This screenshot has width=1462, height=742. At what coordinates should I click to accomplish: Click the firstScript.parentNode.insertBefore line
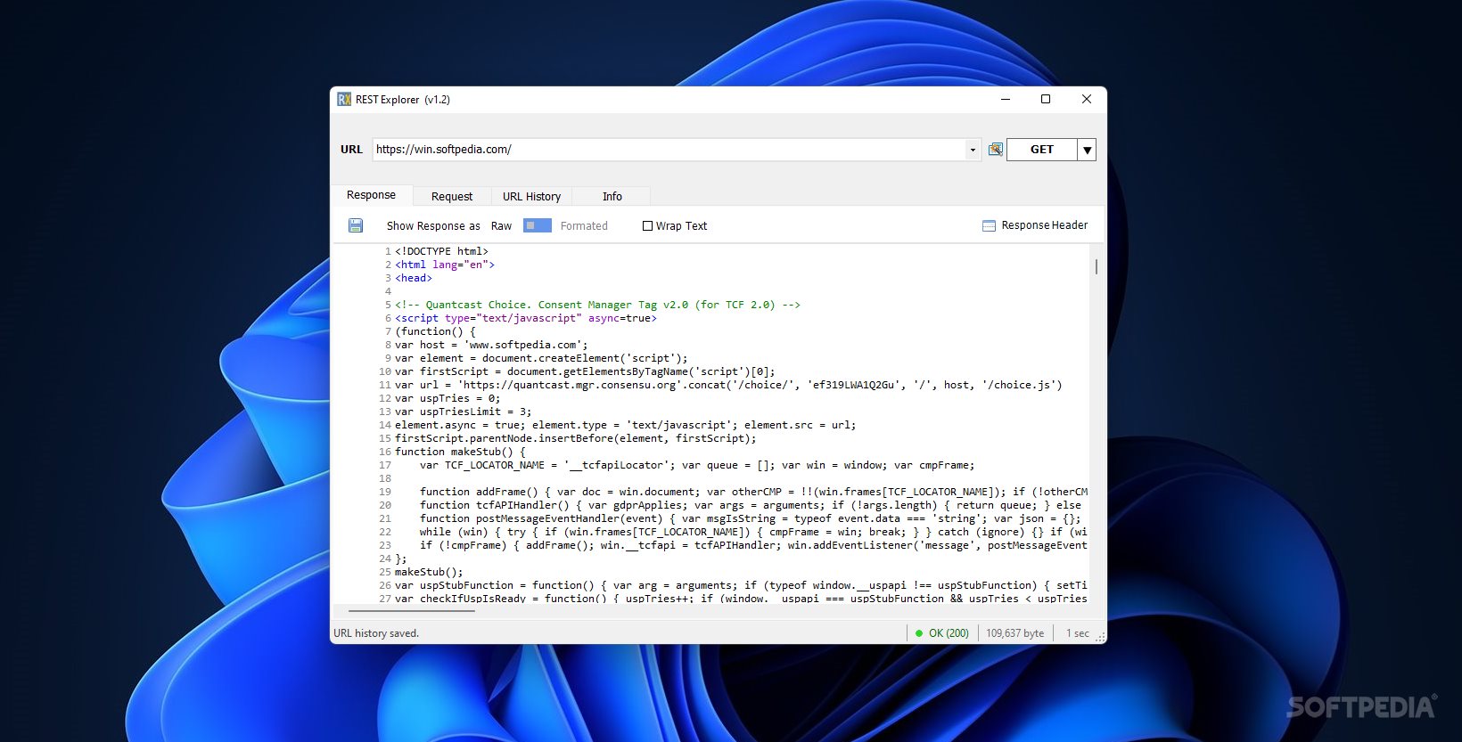(576, 438)
